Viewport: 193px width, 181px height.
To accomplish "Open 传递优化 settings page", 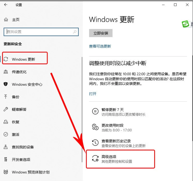I will pos(19,72).
